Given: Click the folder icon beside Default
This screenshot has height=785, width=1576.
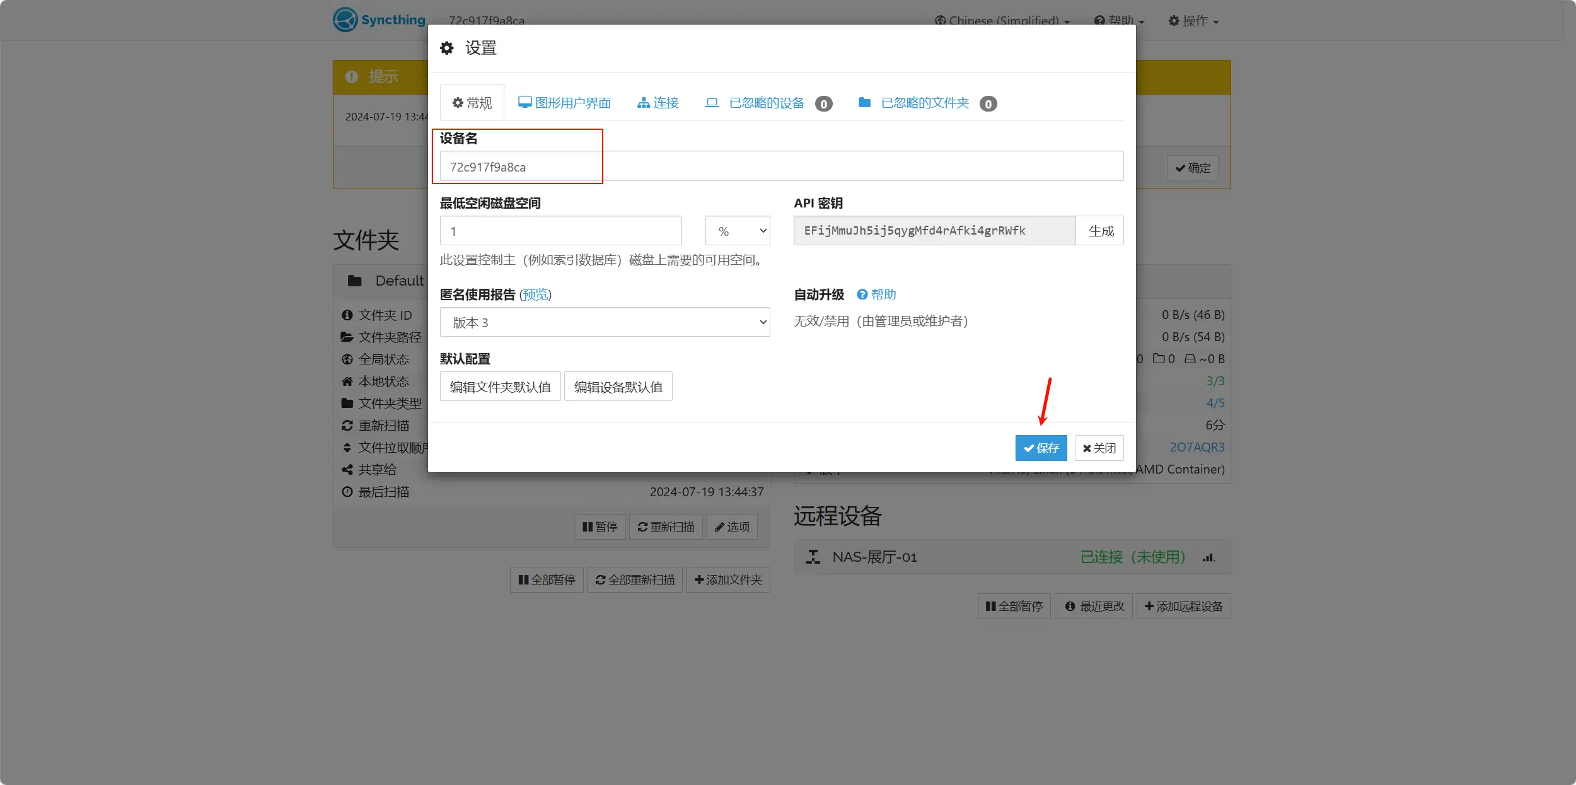Looking at the screenshot, I should pyautogui.click(x=354, y=281).
